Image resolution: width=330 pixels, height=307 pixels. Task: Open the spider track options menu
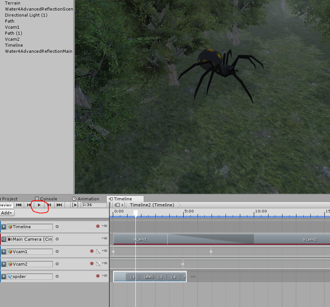[x=104, y=276]
